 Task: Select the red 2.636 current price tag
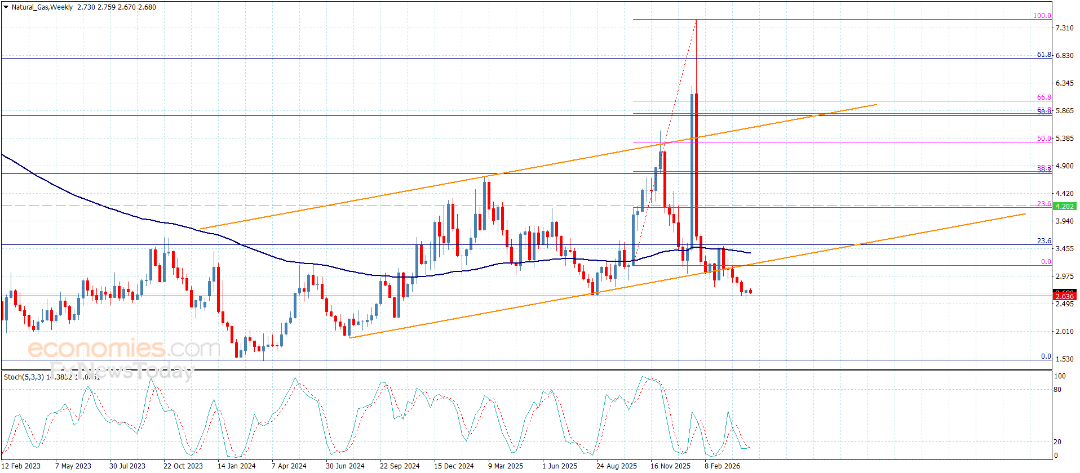1064,296
